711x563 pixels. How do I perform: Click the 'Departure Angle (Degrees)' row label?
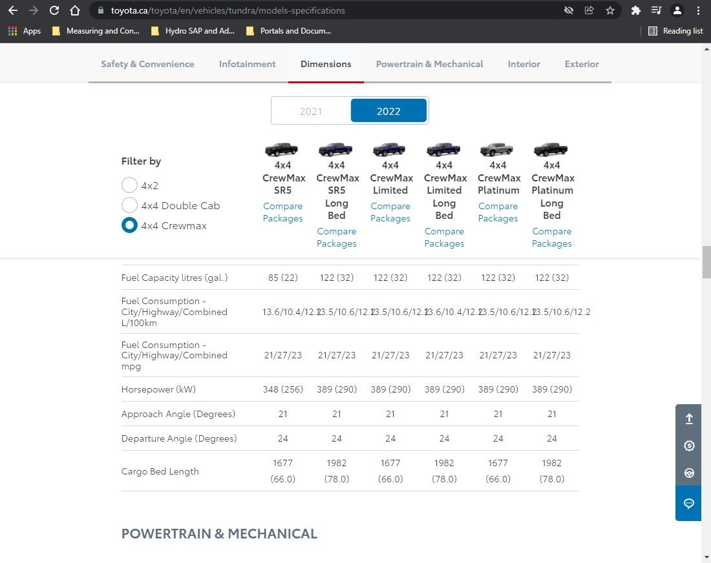[178, 438]
